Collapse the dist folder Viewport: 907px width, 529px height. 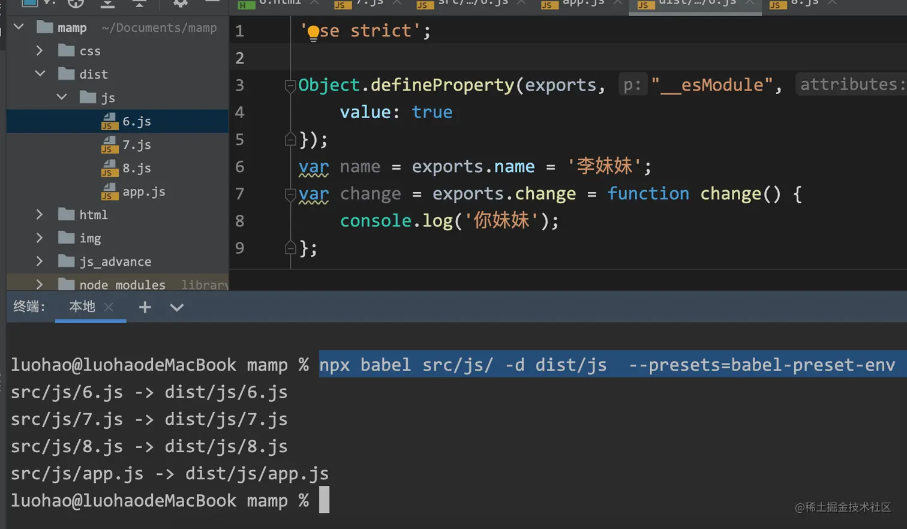[40, 74]
